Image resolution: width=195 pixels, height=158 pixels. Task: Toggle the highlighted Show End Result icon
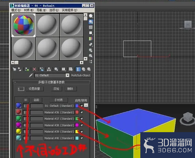point(78,69)
